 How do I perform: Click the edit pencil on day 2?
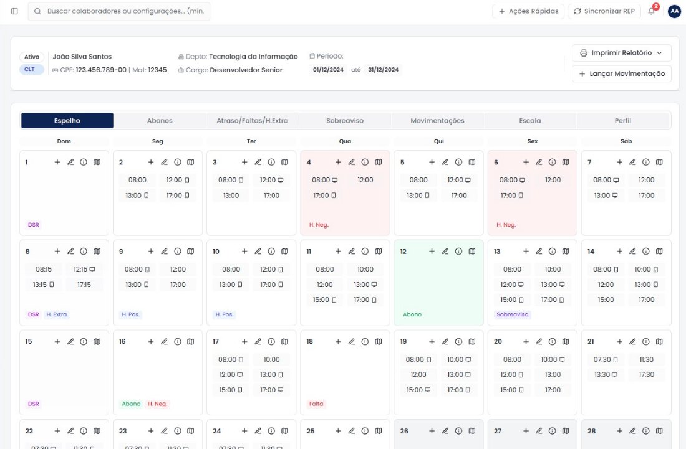pos(164,162)
